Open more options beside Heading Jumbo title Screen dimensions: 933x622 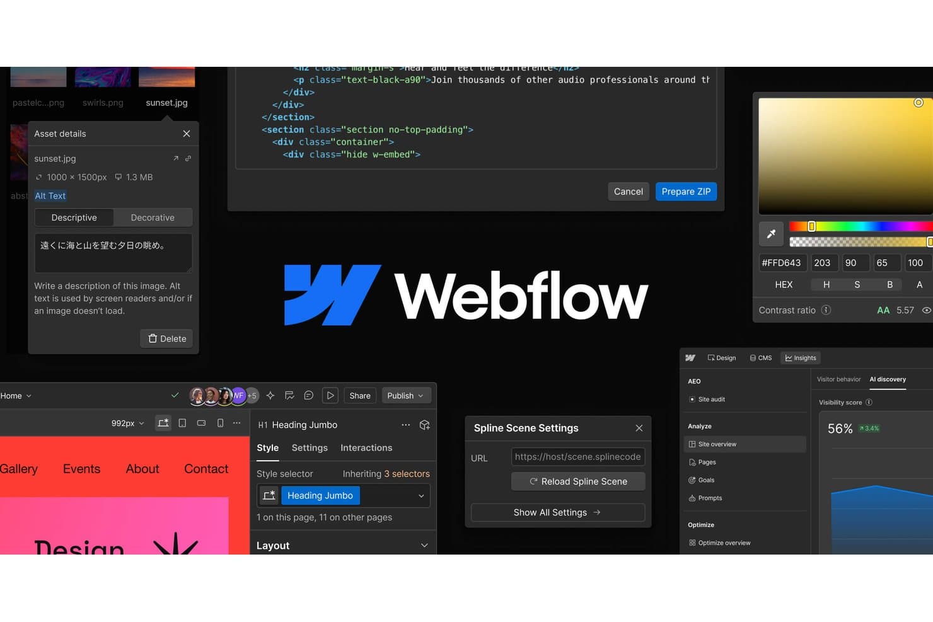click(406, 425)
